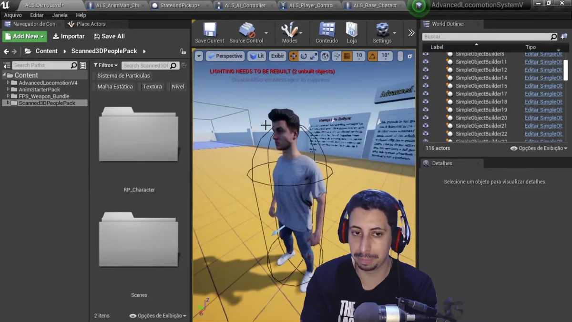This screenshot has width=572, height=322.
Task: Click the collections list icon next to Search Paths
Action: coord(83,65)
